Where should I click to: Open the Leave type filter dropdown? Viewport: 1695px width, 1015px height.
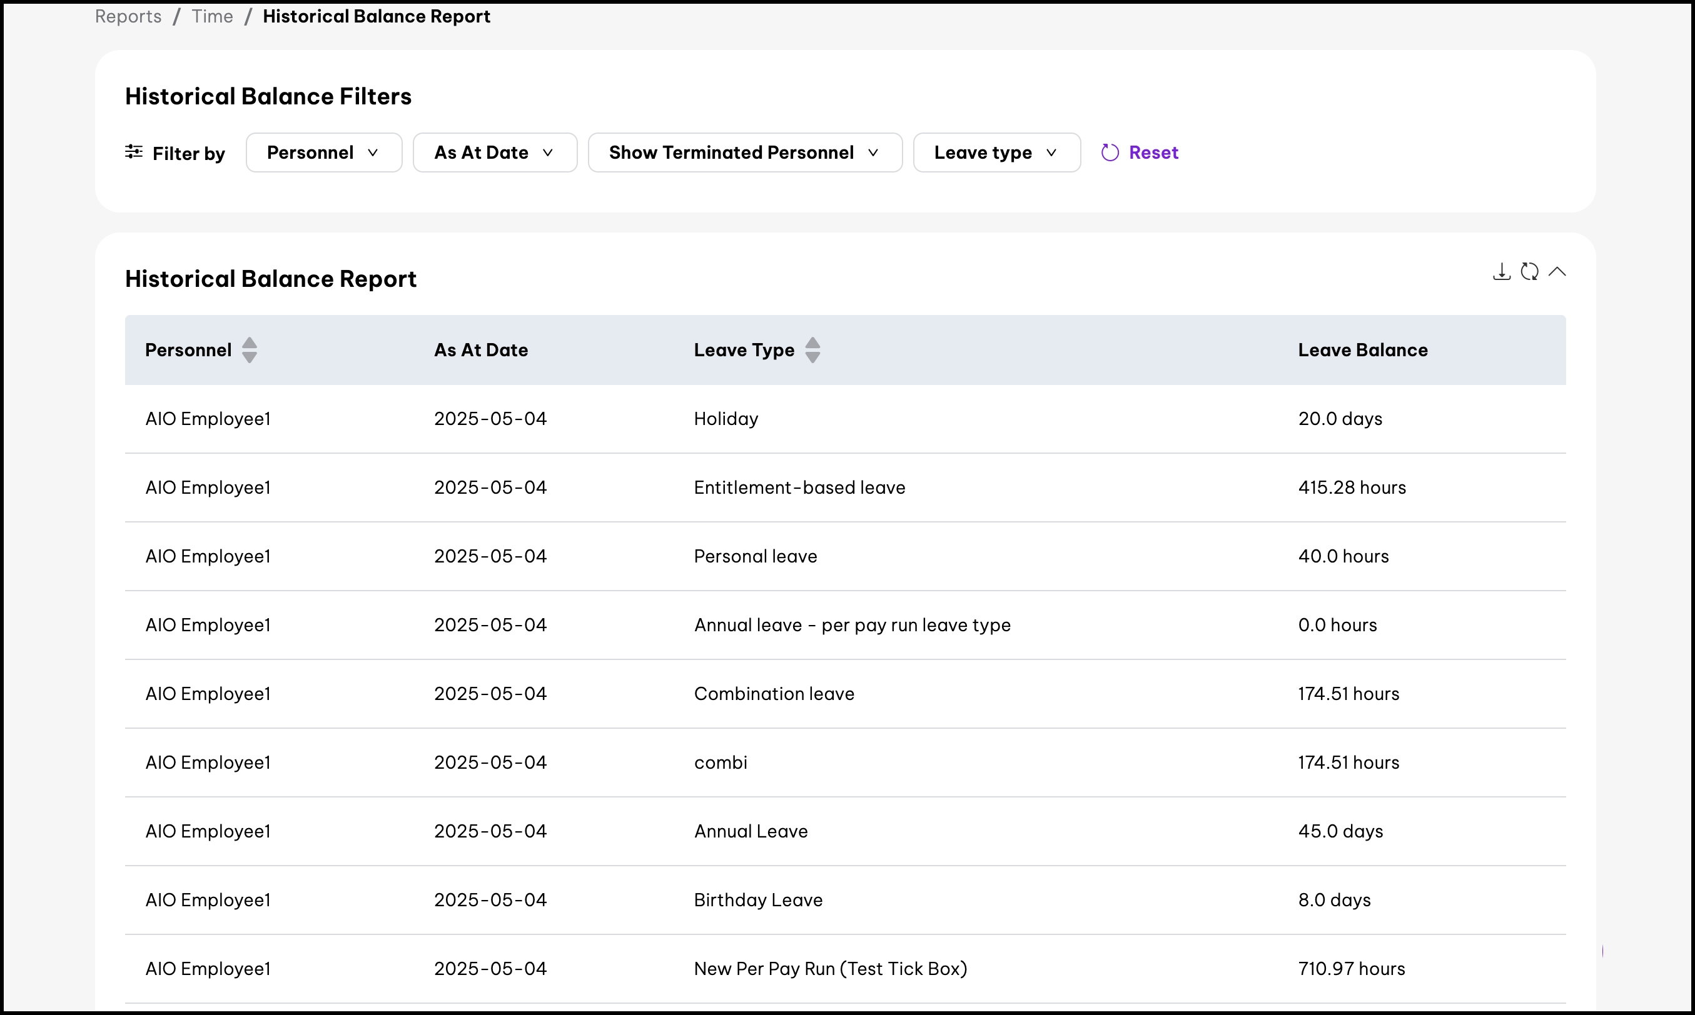996,152
